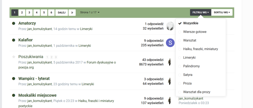Click the Dalej next page button
Viewport: 253px width, 108px height.
point(62,12)
